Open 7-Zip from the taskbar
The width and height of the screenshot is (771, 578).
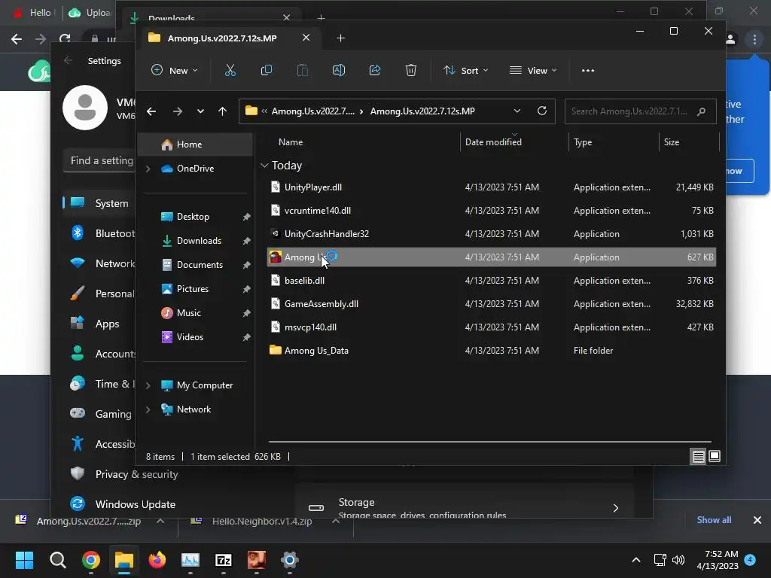223,560
